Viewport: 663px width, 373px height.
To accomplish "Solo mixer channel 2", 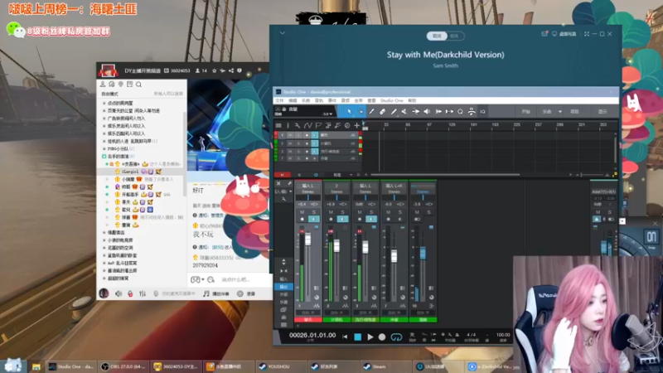I will tap(342, 212).
